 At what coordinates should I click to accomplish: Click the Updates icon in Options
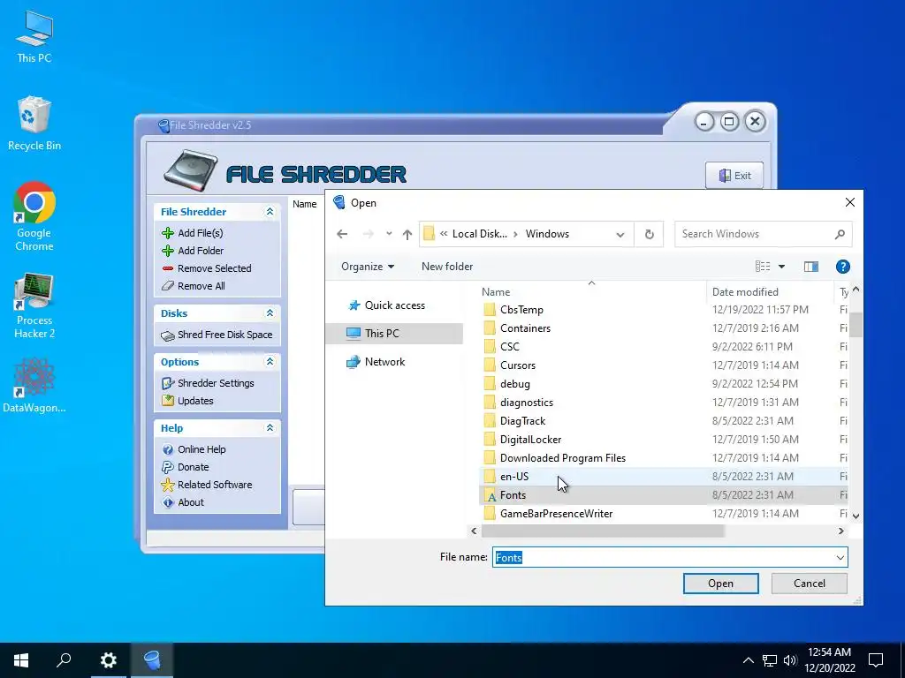[x=168, y=401]
